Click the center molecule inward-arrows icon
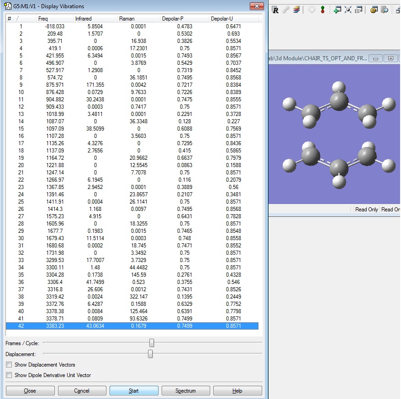 tap(348, 10)
